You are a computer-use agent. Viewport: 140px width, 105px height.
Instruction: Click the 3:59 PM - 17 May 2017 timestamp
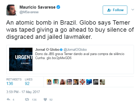point(23,92)
